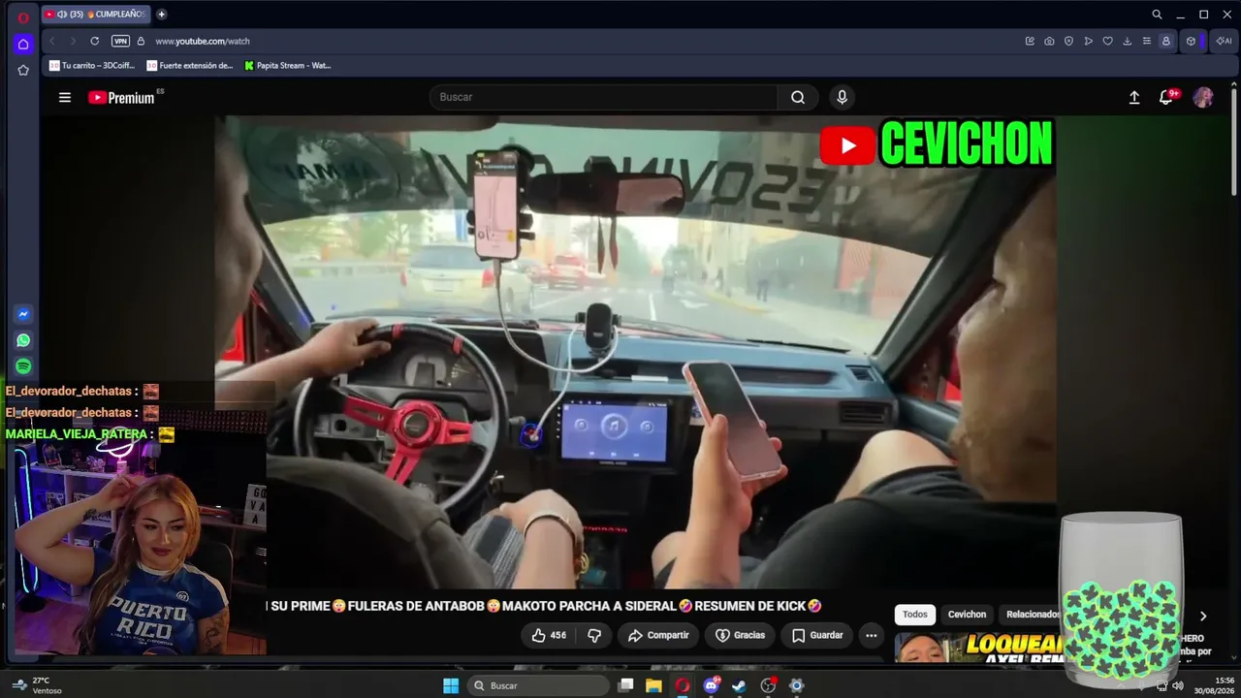The height and width of the screenshot is (698, 1241).
Task: Take a snapshot with the camera icon
Action: pyautogui.click(x=1049, y=41)
